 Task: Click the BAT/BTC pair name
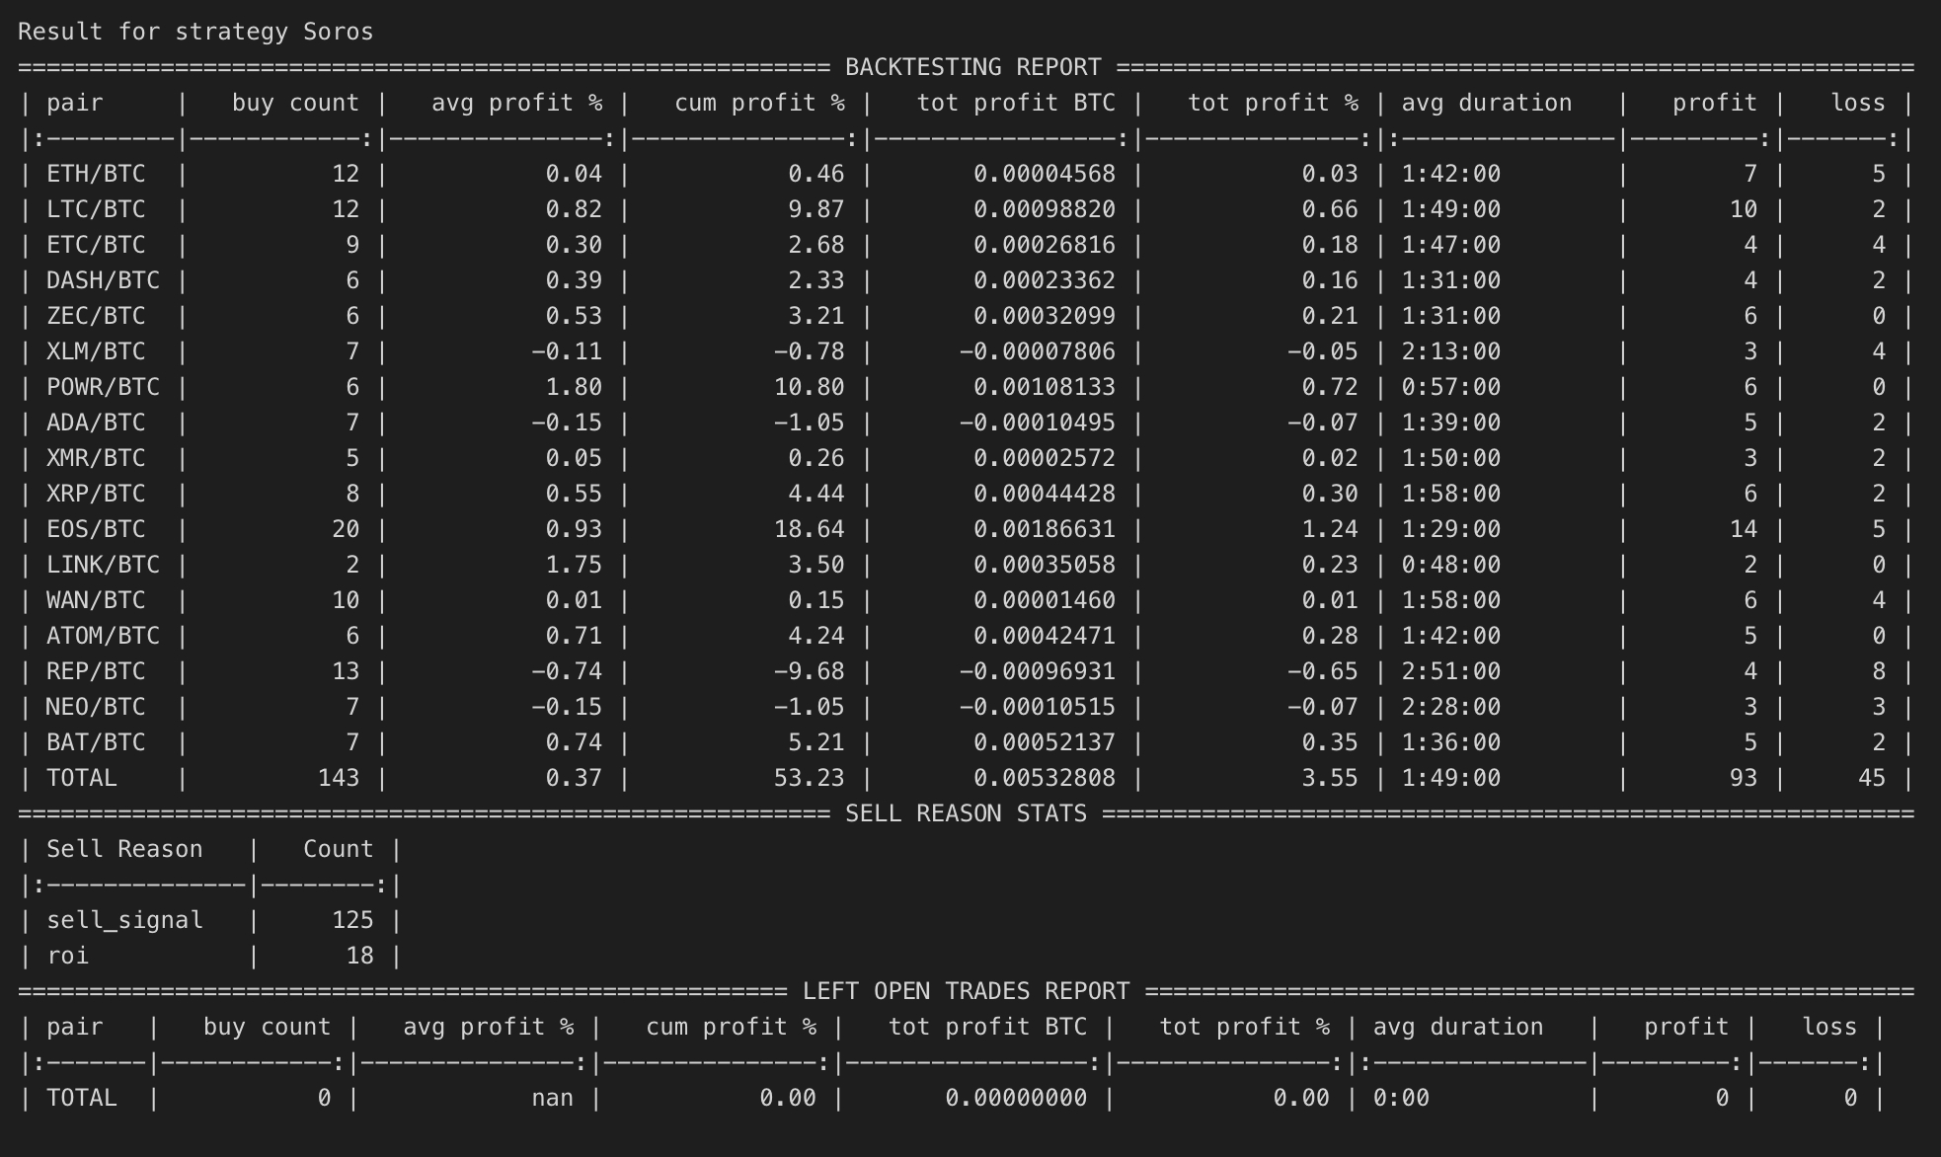pyautogui.click(x=96, y=742)
